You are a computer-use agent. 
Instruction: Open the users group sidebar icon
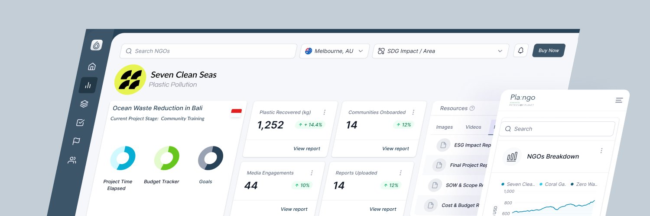tap(72, 160)
